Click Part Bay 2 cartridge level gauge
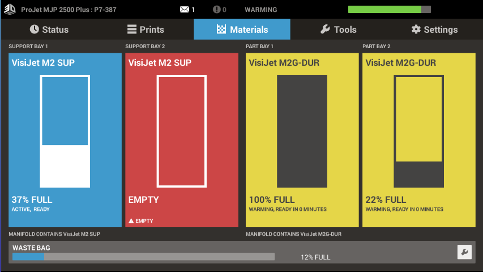Viewport: 483px width, 272px height. click(x=418, y=131)
